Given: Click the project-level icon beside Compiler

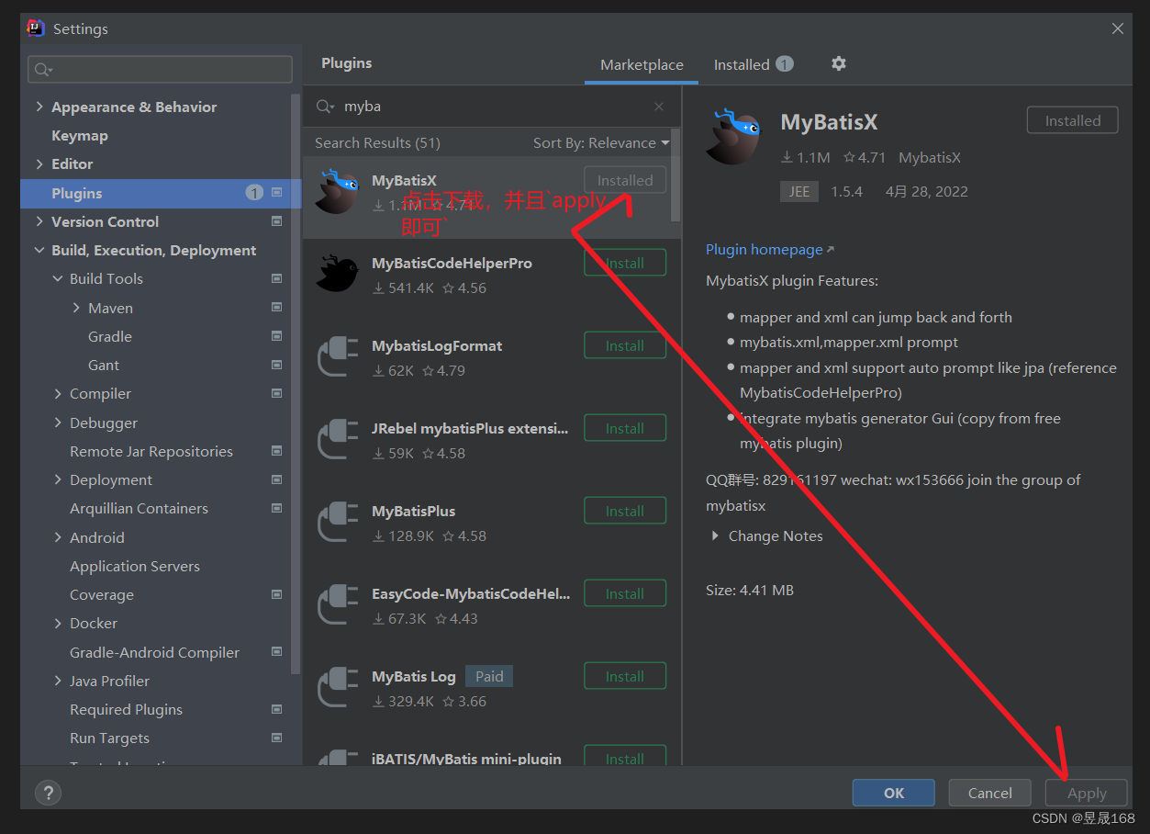Looking at the screenshot, I should click(x=276, y=393).
